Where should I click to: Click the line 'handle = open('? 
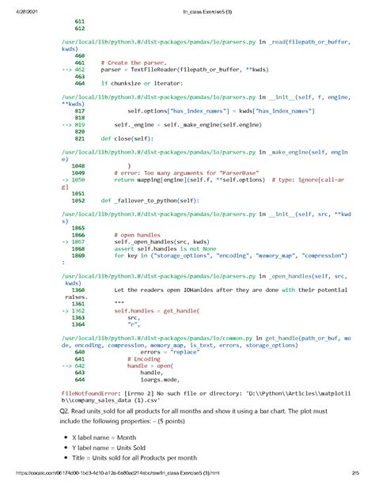(150, 366)
